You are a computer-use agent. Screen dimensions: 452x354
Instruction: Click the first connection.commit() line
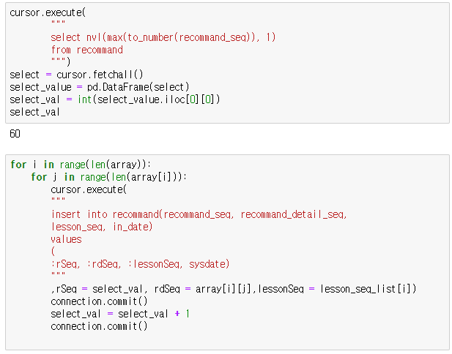click(99, 301)
